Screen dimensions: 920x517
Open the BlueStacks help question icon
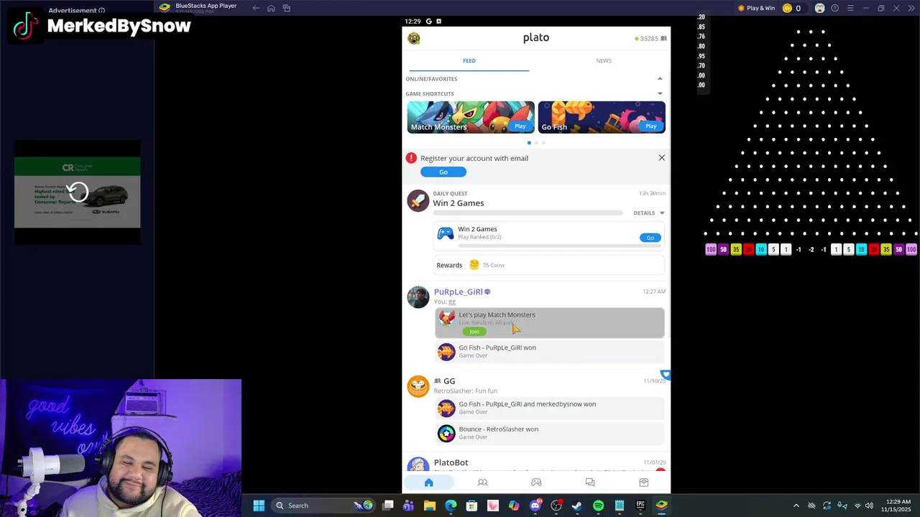[x=834, y=8]
